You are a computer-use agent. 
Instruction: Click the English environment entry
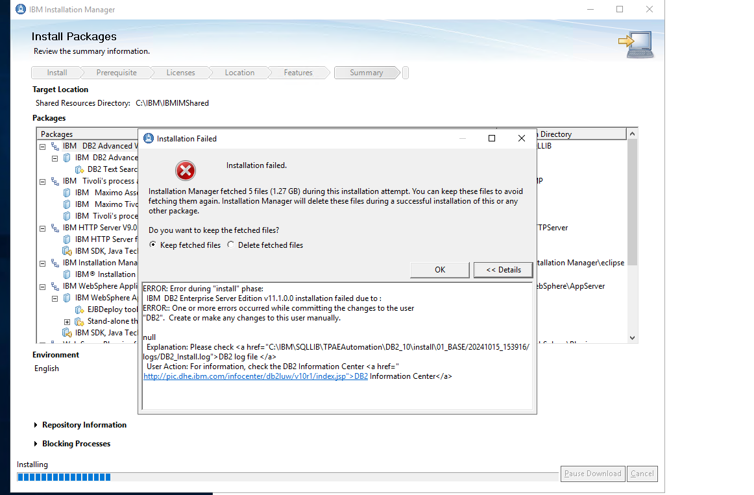pyautogui.click(x=47, y=368)
